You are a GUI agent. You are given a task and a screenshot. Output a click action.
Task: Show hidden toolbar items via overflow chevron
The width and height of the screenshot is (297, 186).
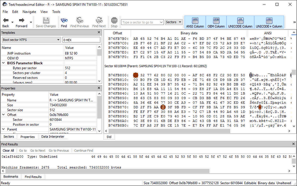[295, 22]
